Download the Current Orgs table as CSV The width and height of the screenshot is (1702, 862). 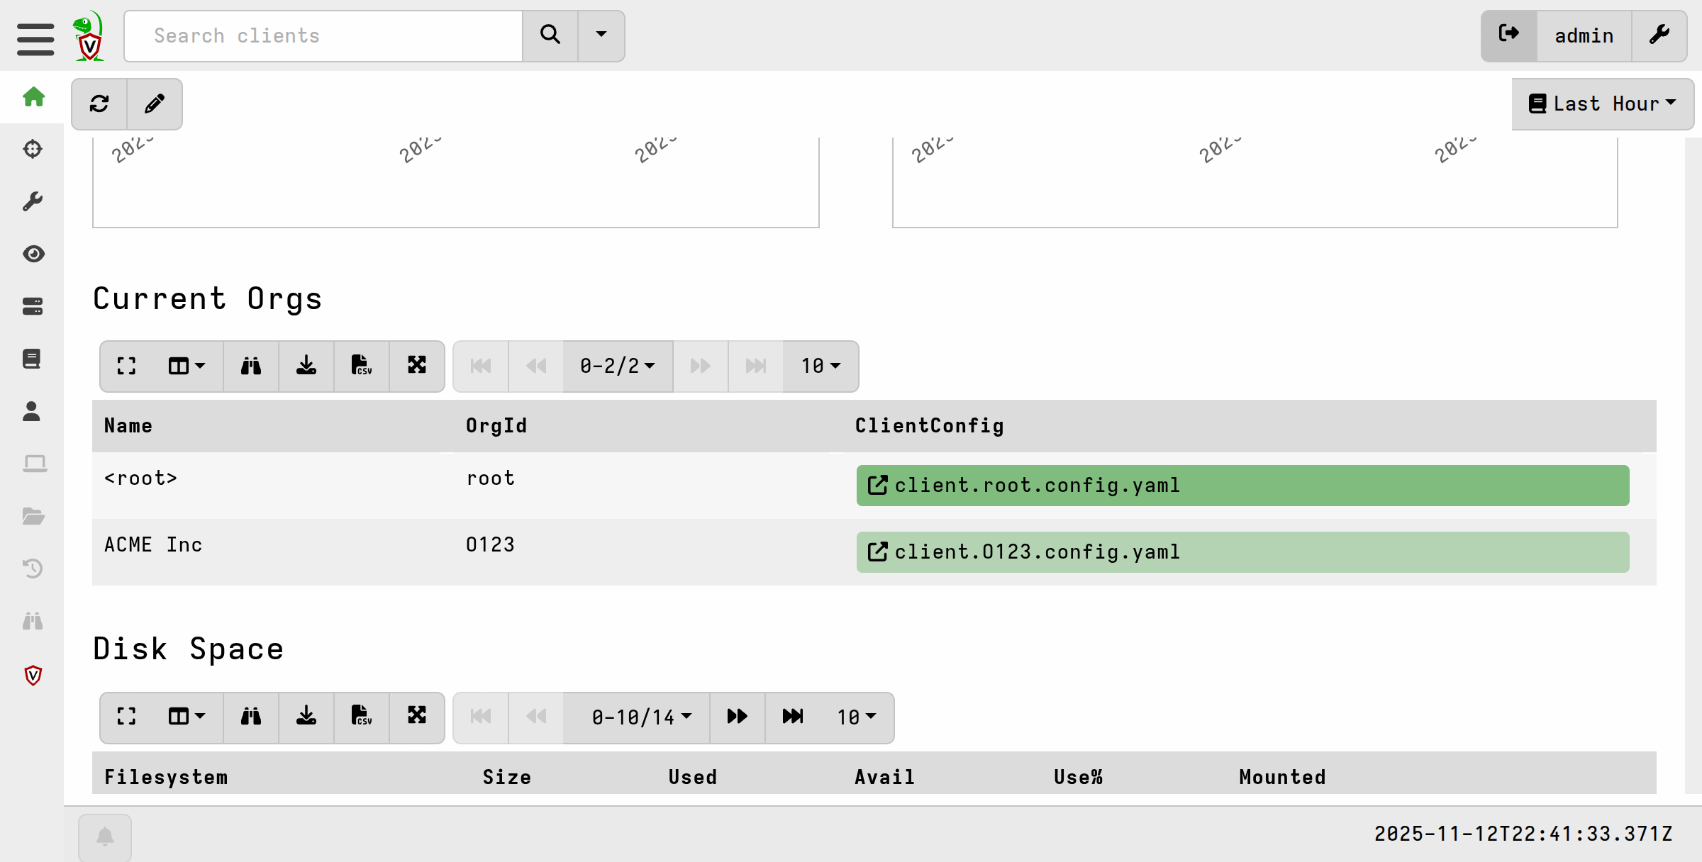pos(362,366)
